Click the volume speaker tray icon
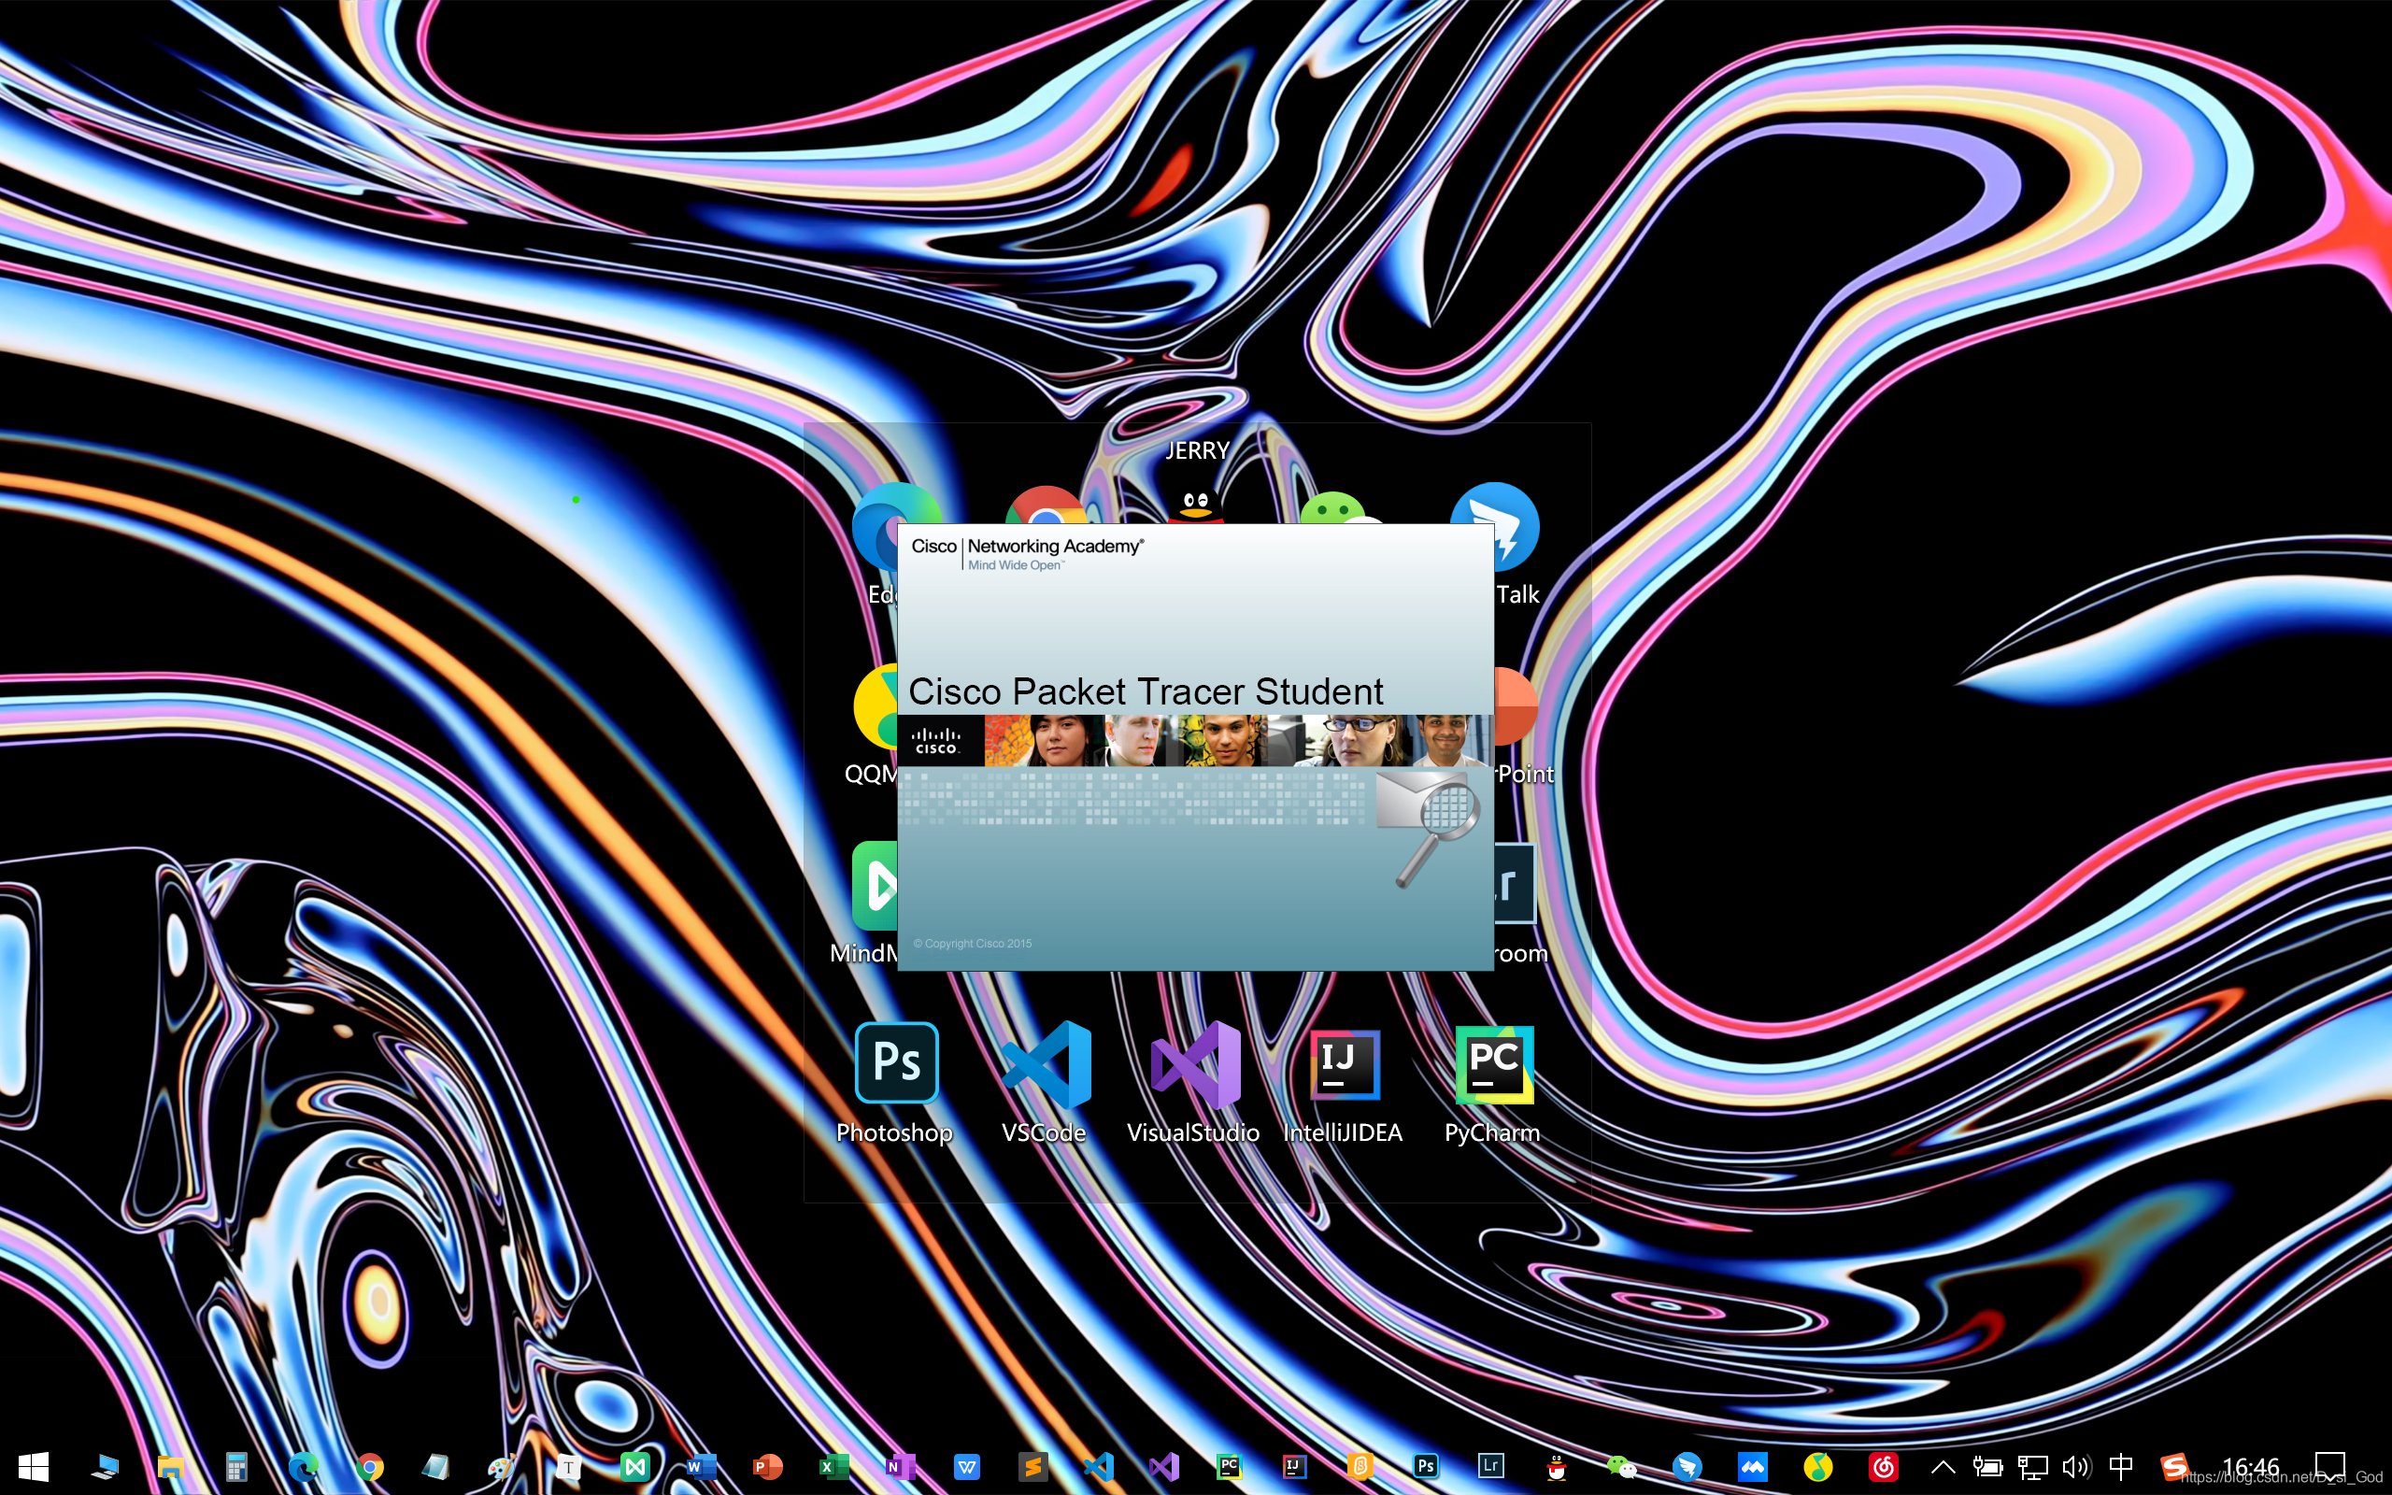This screenshot has height=1495, width=2392. (x=2074, y=1466)
